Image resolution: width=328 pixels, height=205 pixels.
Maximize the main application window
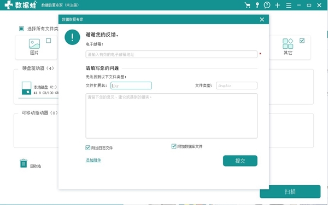coord(309,5)
